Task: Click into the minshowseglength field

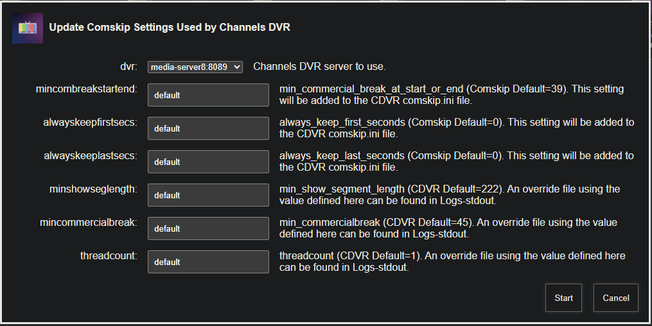Action: coord(208,195)
